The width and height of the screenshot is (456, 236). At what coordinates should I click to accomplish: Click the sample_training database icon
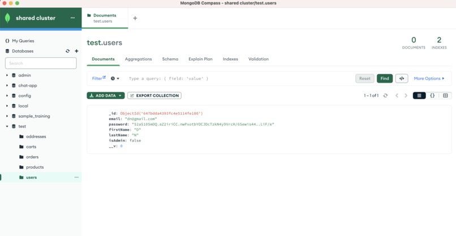(x=14, y=116)
